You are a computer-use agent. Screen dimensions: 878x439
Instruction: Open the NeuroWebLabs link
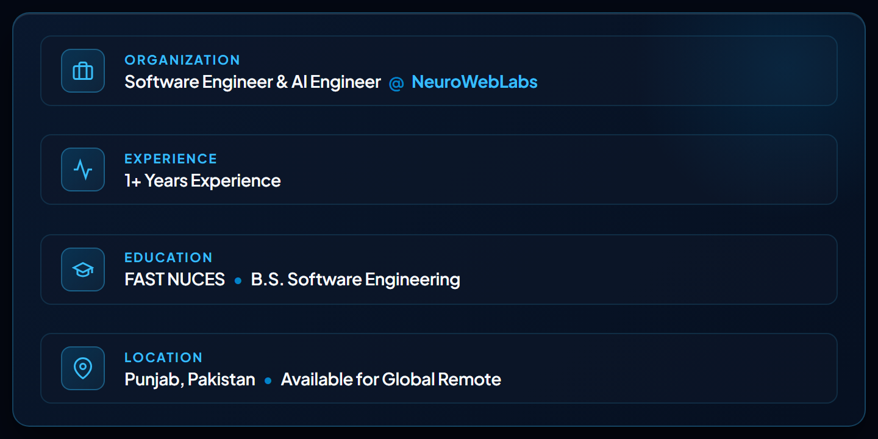pos(474,82)
